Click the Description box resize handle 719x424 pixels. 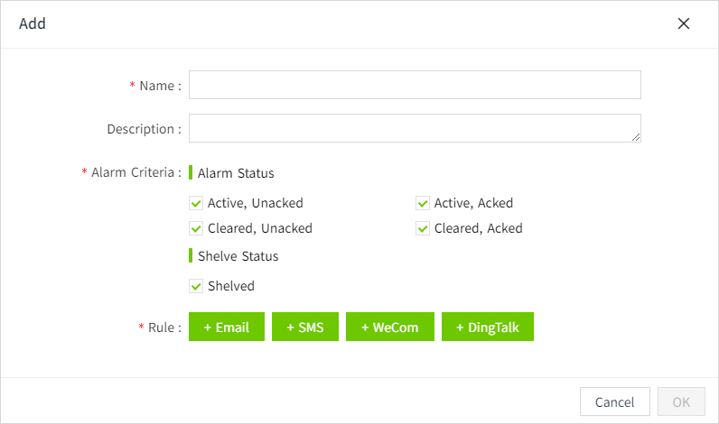point(636,137)
